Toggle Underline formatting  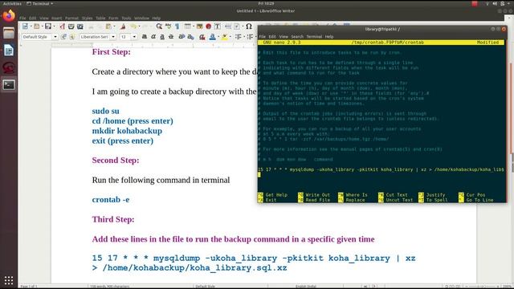pyautogui.click(x=162, y=37)
